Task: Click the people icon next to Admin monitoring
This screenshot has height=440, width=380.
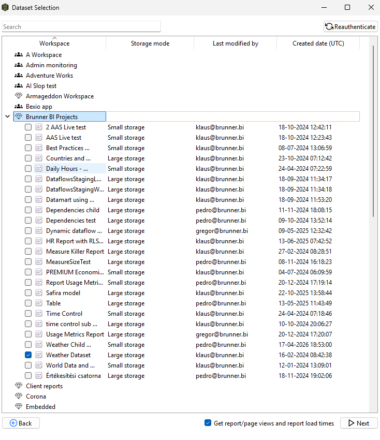Action: 19,65
